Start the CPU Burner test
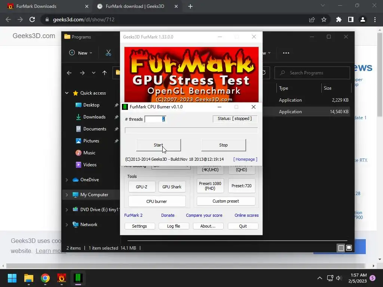Viewport: 383px width, 287px height. (158, 145)
